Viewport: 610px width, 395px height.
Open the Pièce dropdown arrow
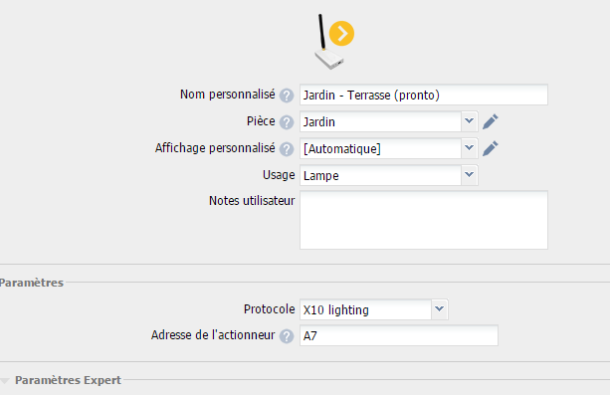pos(470,121)
